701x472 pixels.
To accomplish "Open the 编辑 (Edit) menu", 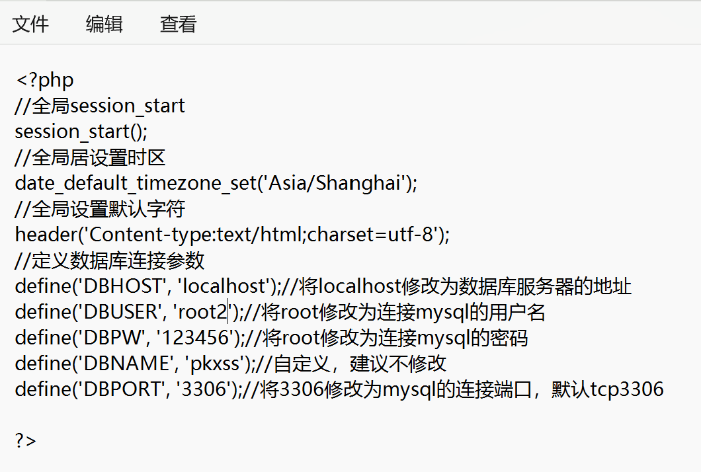I will [104, 24].
